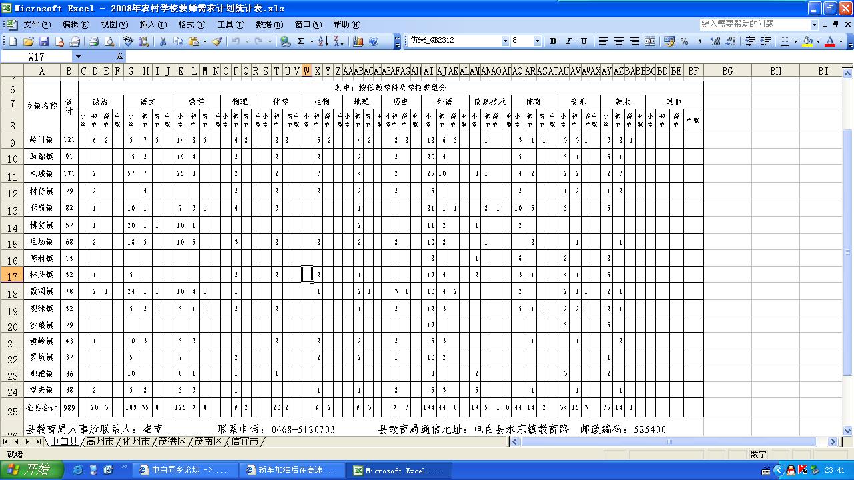Open the Chart Wizard icon

pyautogui.click(x=358, y=41)
